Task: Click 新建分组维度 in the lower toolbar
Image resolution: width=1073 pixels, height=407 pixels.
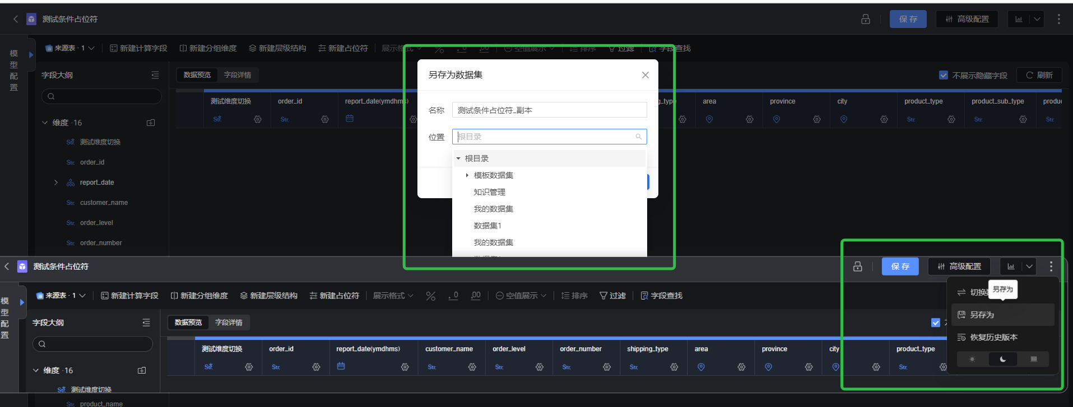Action: click(199, 296)
